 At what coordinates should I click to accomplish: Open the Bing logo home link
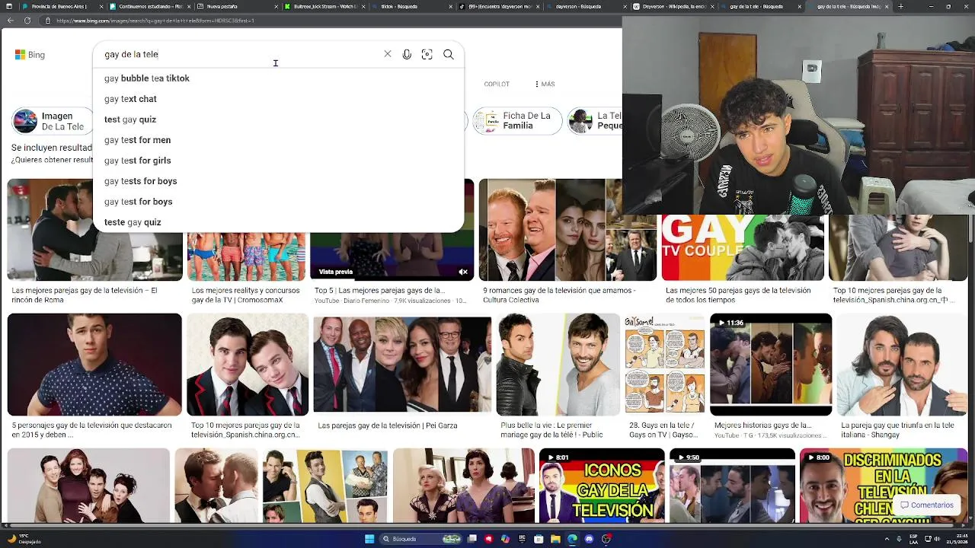pyautogui.click(x=30, y=55)
